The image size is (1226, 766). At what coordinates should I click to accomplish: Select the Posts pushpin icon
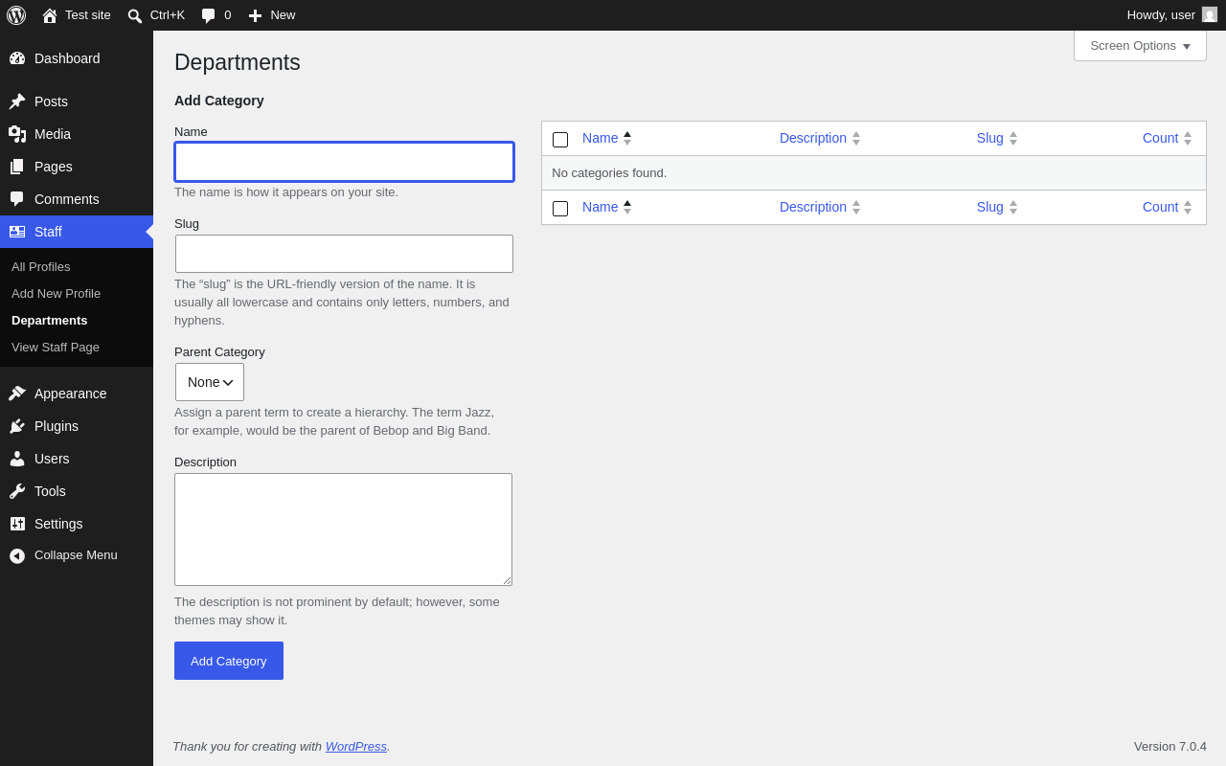click(17, 101)
